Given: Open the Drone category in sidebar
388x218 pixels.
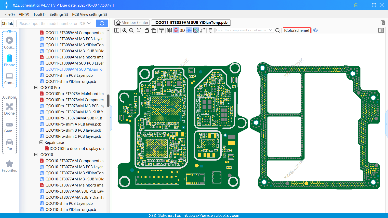Looking at the screenshot, I should click(9, 109).
